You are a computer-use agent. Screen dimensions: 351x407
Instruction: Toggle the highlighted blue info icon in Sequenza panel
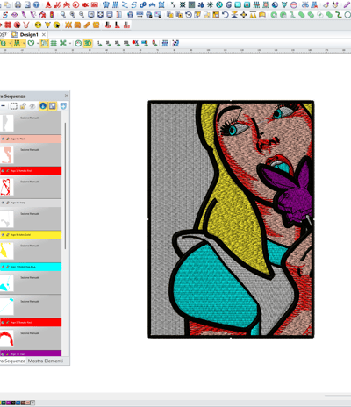43,106
